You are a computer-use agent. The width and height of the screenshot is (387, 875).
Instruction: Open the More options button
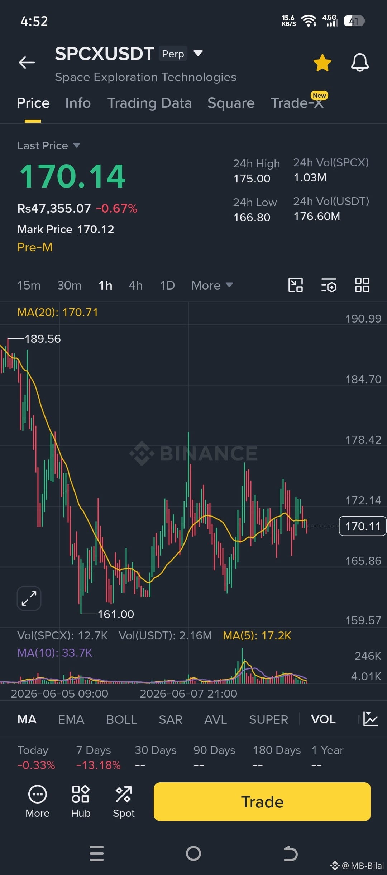pyautogui.click(x=37, y=801)
